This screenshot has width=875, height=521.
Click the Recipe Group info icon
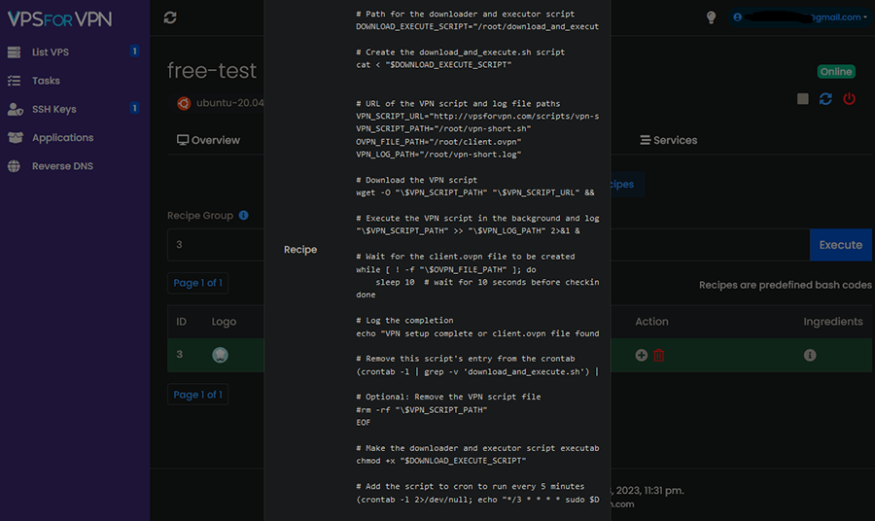(244, 216)
